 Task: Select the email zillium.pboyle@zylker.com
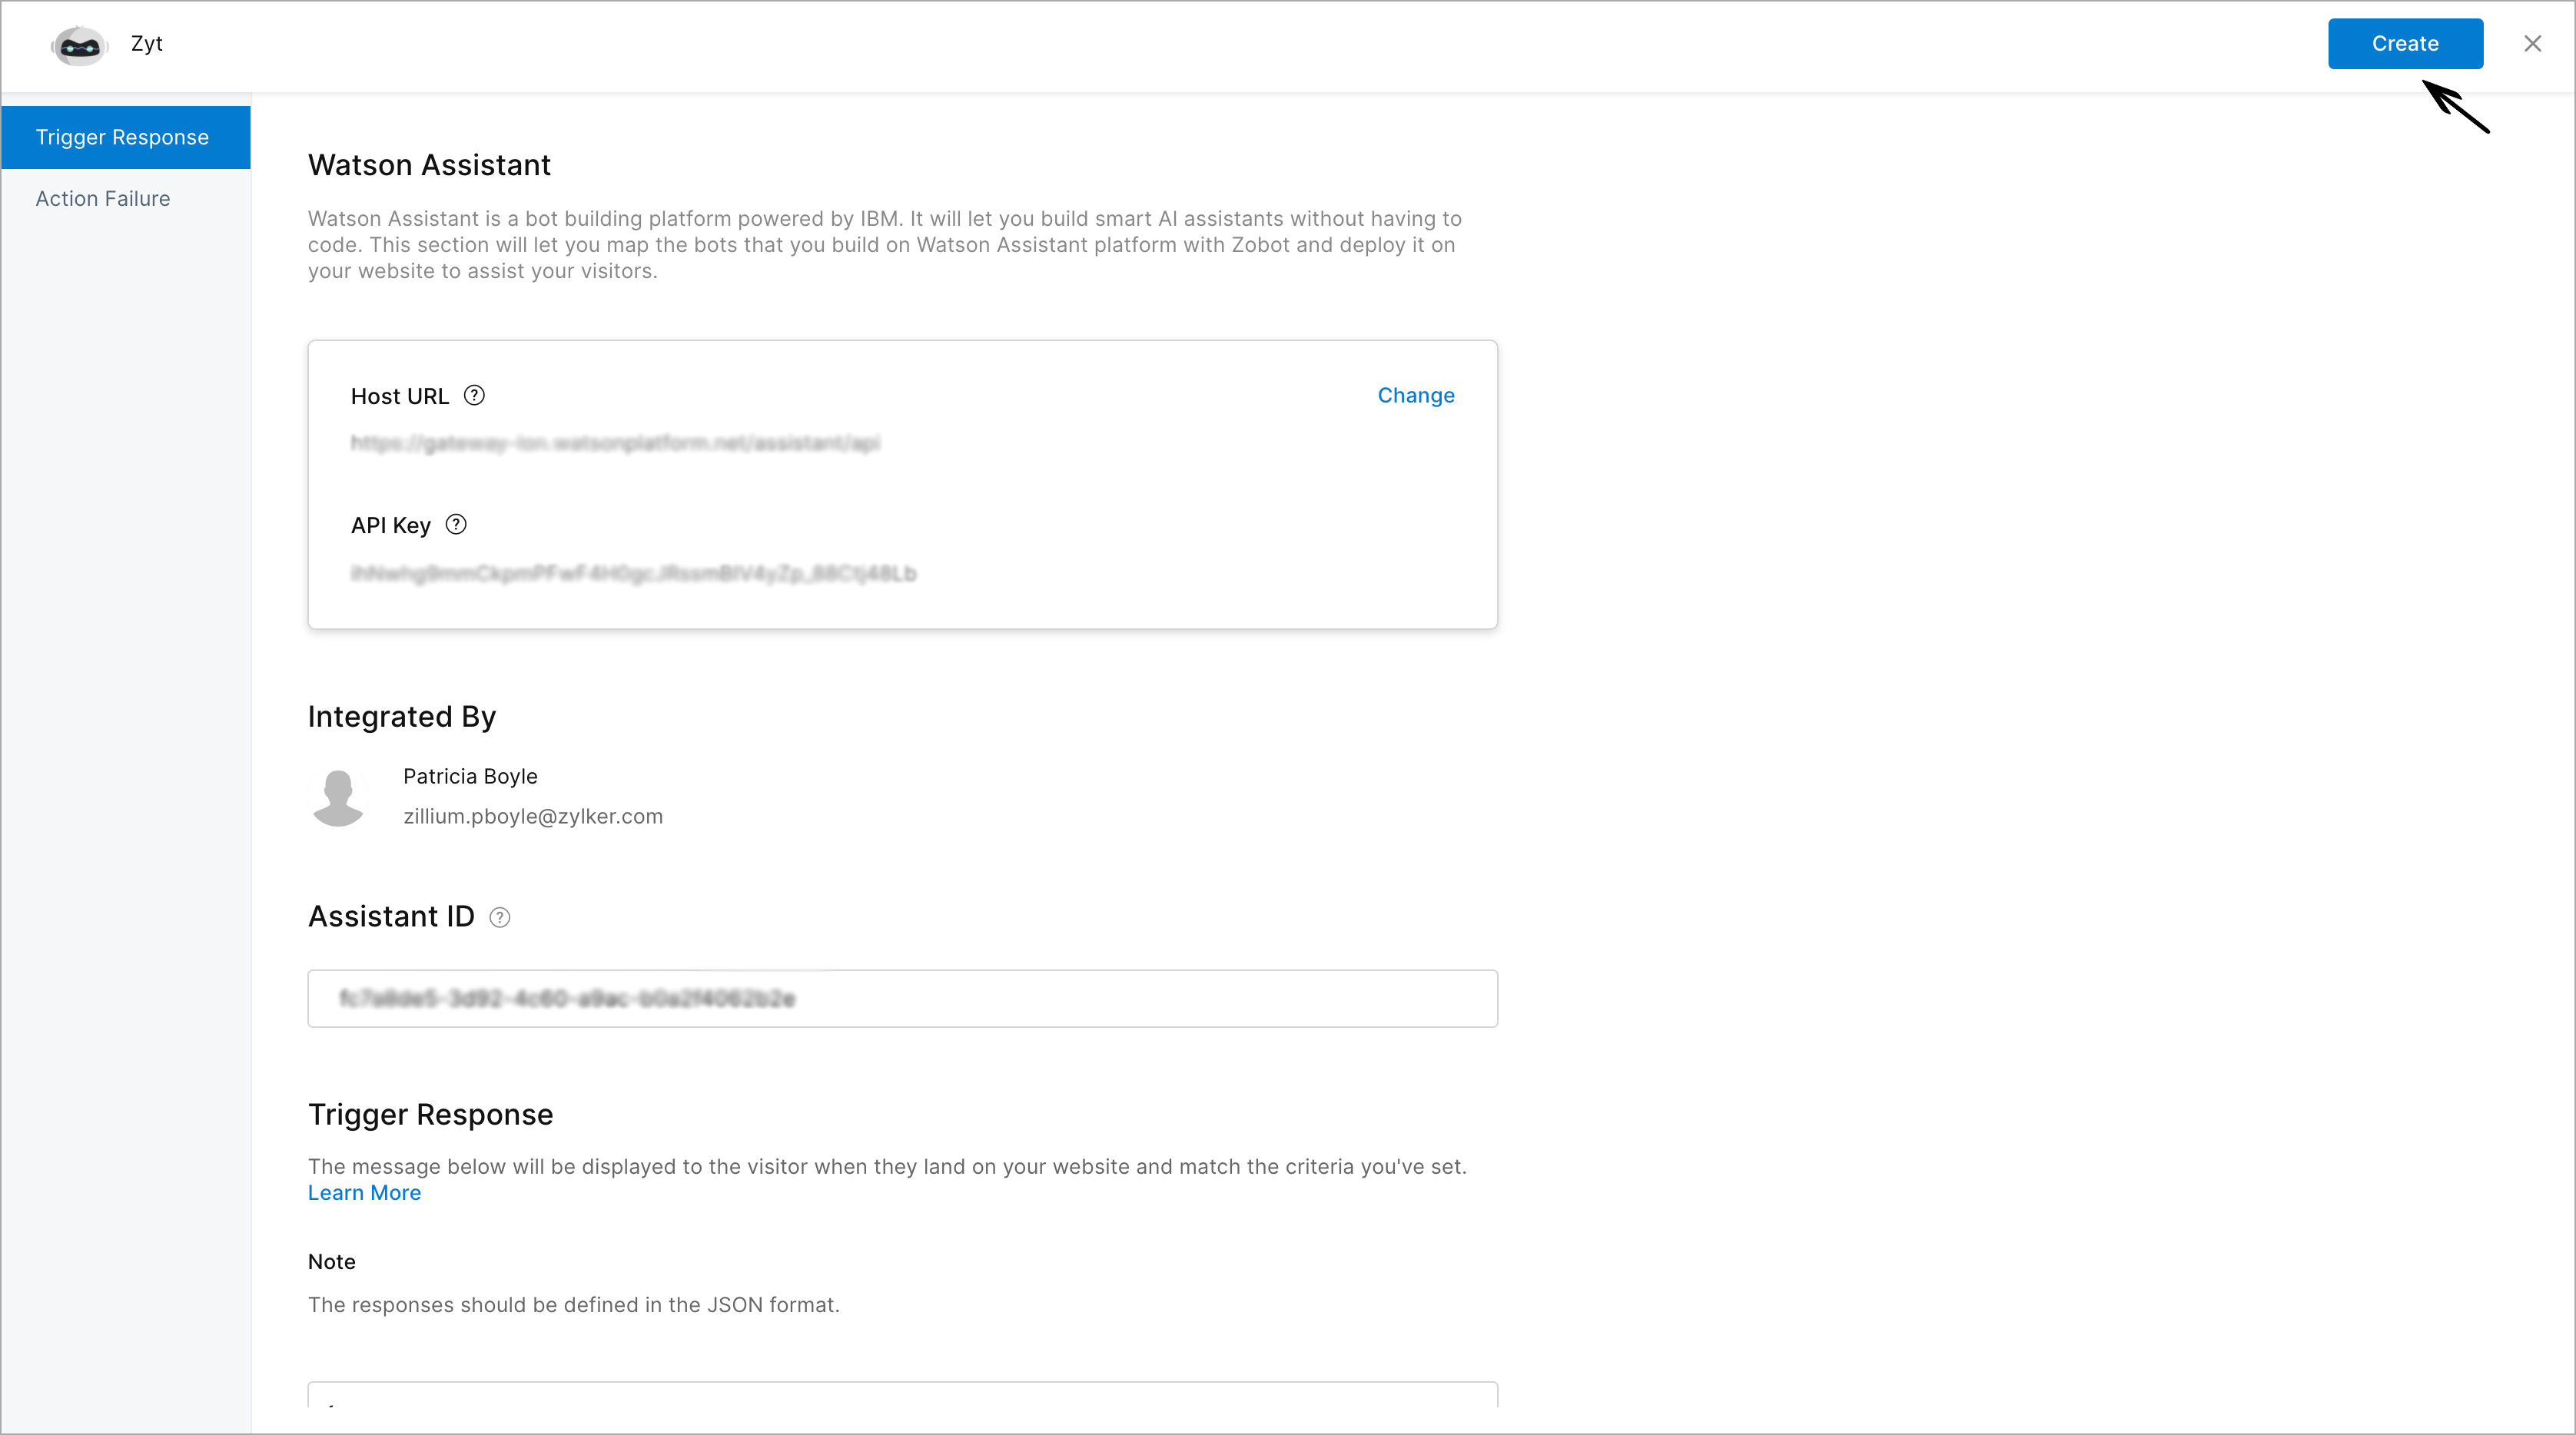(x=533, y=817)
